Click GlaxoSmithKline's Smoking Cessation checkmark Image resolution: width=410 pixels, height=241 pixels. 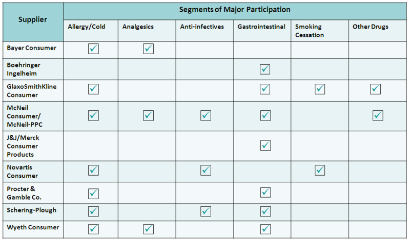(x=320, y=89)
